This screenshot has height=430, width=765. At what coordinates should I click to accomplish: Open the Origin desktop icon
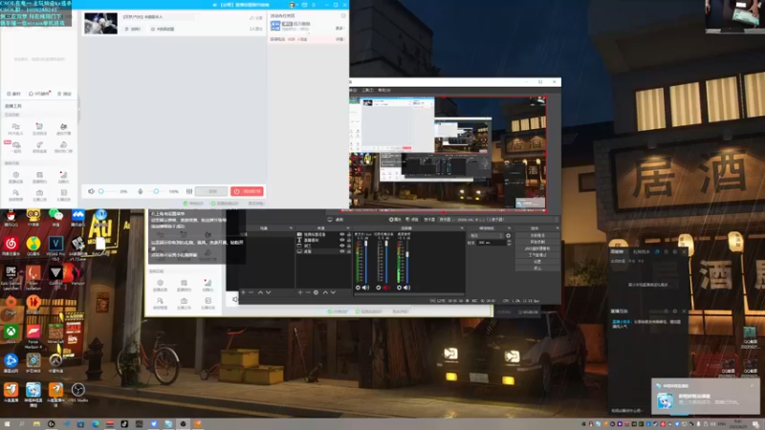coord(11,304)
